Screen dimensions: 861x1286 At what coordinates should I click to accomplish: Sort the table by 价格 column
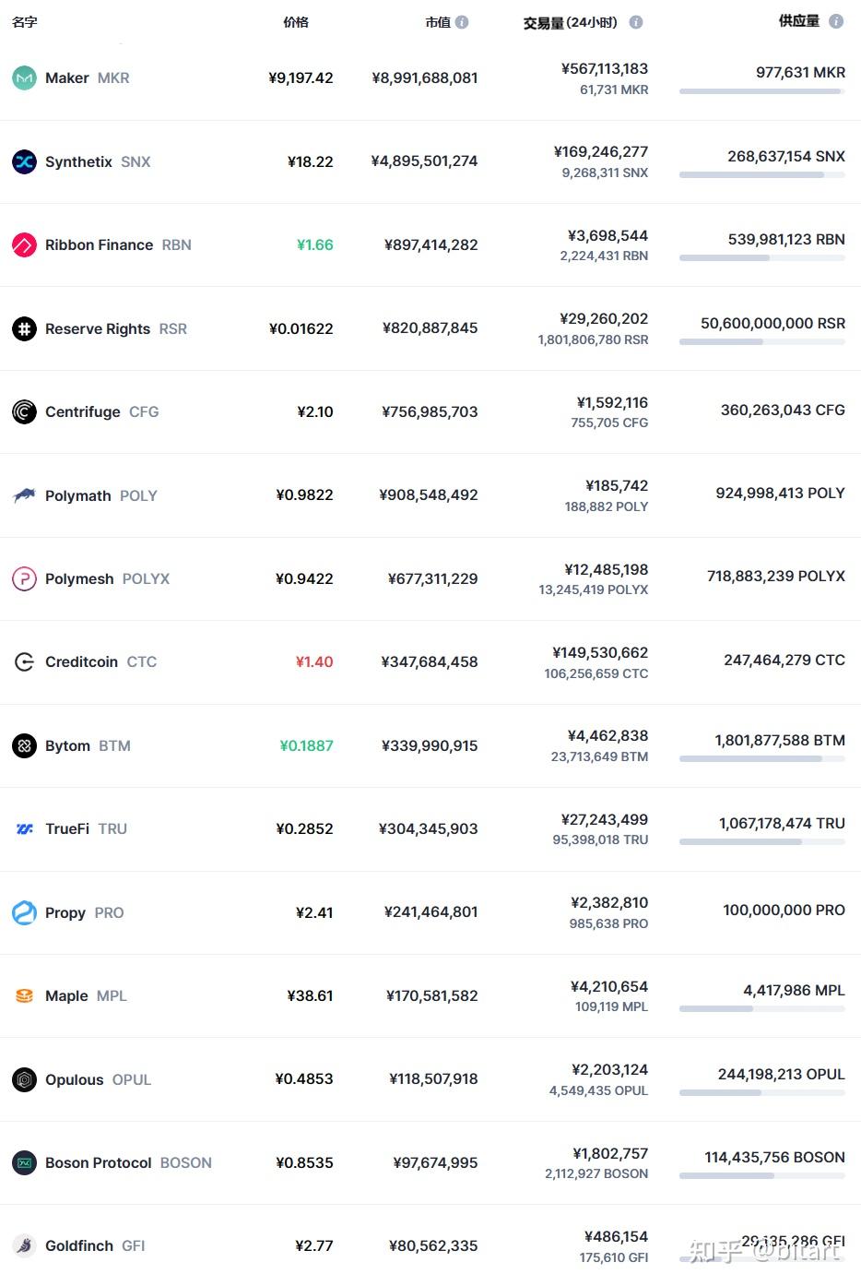(x=296, y=22)
